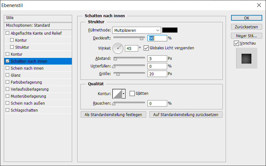Open Mischoptionen: Standard section
The height and width of the screenshot is (166, 266).
(28, 25)
